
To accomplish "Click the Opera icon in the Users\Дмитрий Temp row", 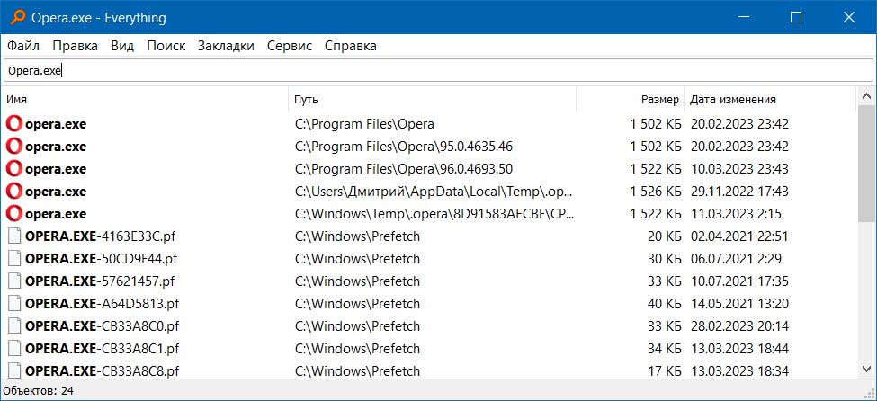I will pos(14,192).
